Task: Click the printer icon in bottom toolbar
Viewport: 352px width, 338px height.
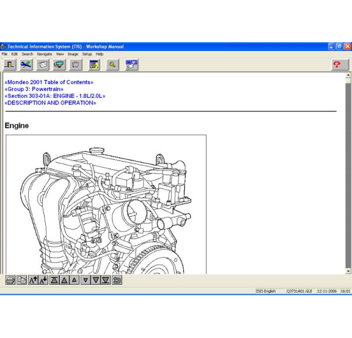Action: [x=10, y=280]
